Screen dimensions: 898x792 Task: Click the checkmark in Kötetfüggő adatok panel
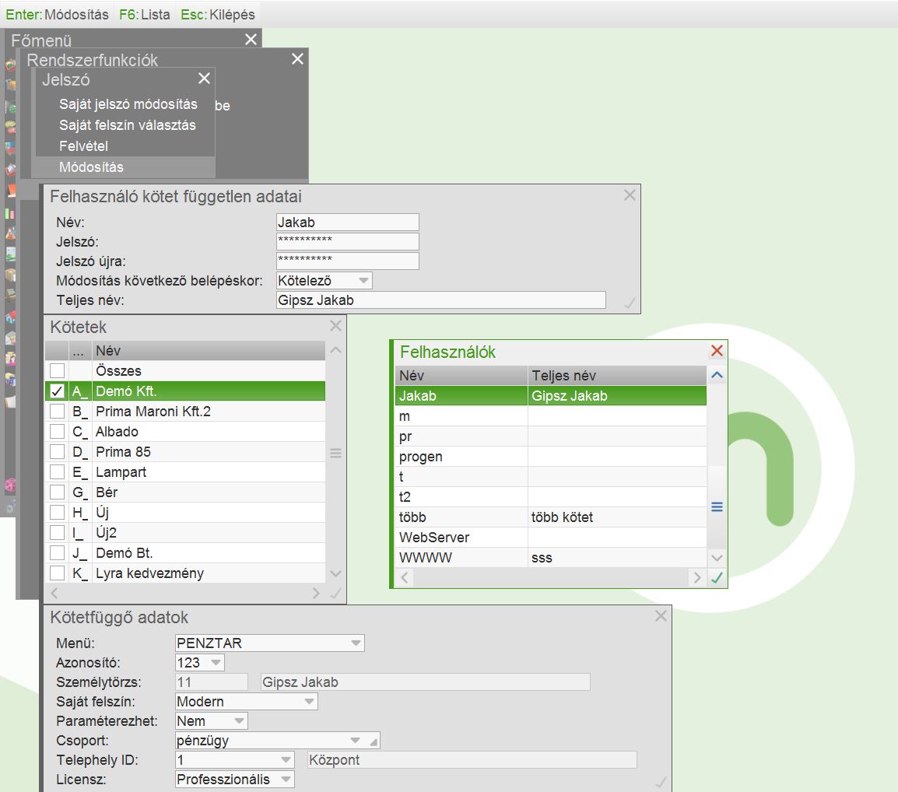click(661, 781)
